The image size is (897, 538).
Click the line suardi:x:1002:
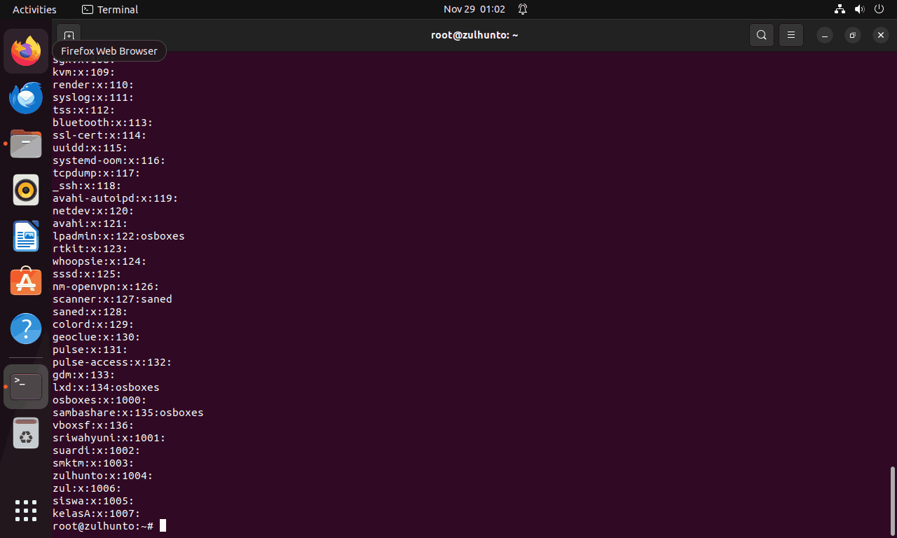coord(97,450)
